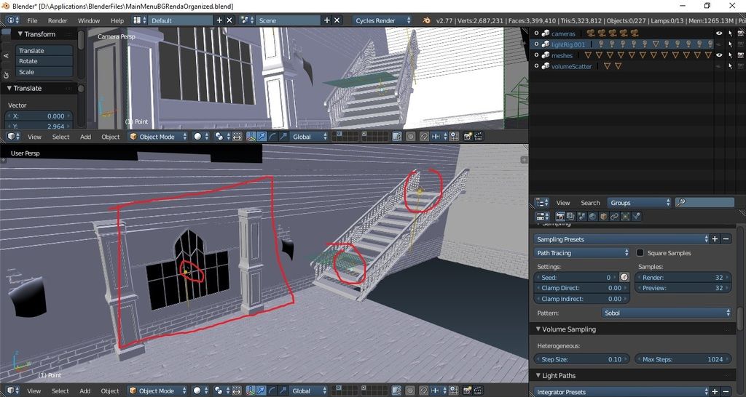This screenshot has height=397, width=746.
Task: Open viewport shading menu in upper viewport header
Action: pyautogui.click(x=201, y=137)
